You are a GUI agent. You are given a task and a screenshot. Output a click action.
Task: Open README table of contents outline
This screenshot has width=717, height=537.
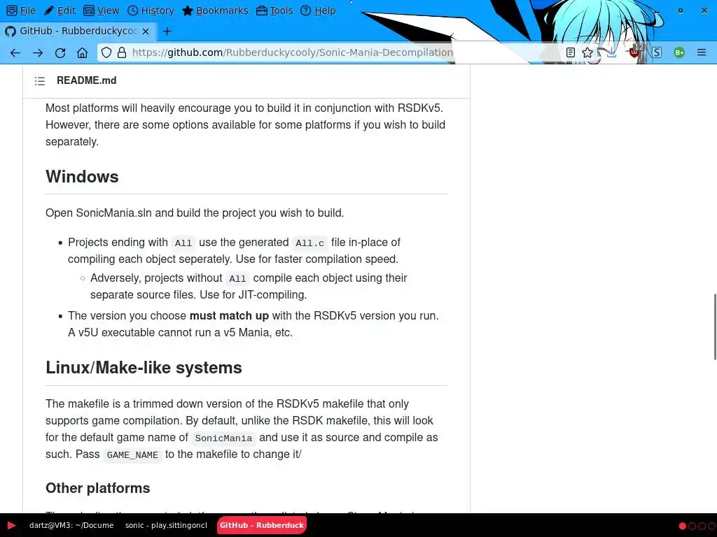click(40, 81)
